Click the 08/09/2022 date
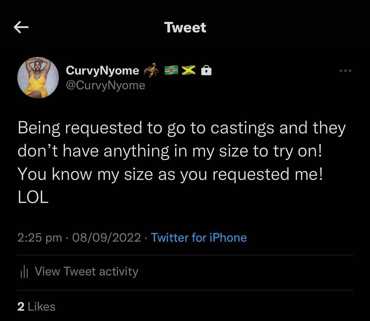 (x=107, y=237)
